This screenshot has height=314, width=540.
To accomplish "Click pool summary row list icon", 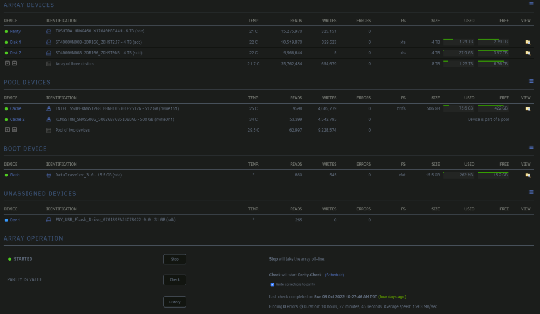I will (49, 131).
